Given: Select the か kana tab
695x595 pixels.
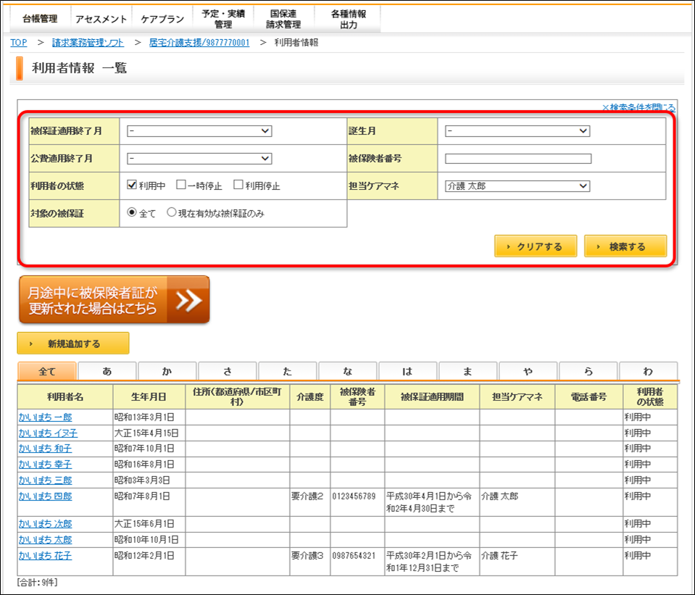Looking at the screenshot, I should point(167,371).
